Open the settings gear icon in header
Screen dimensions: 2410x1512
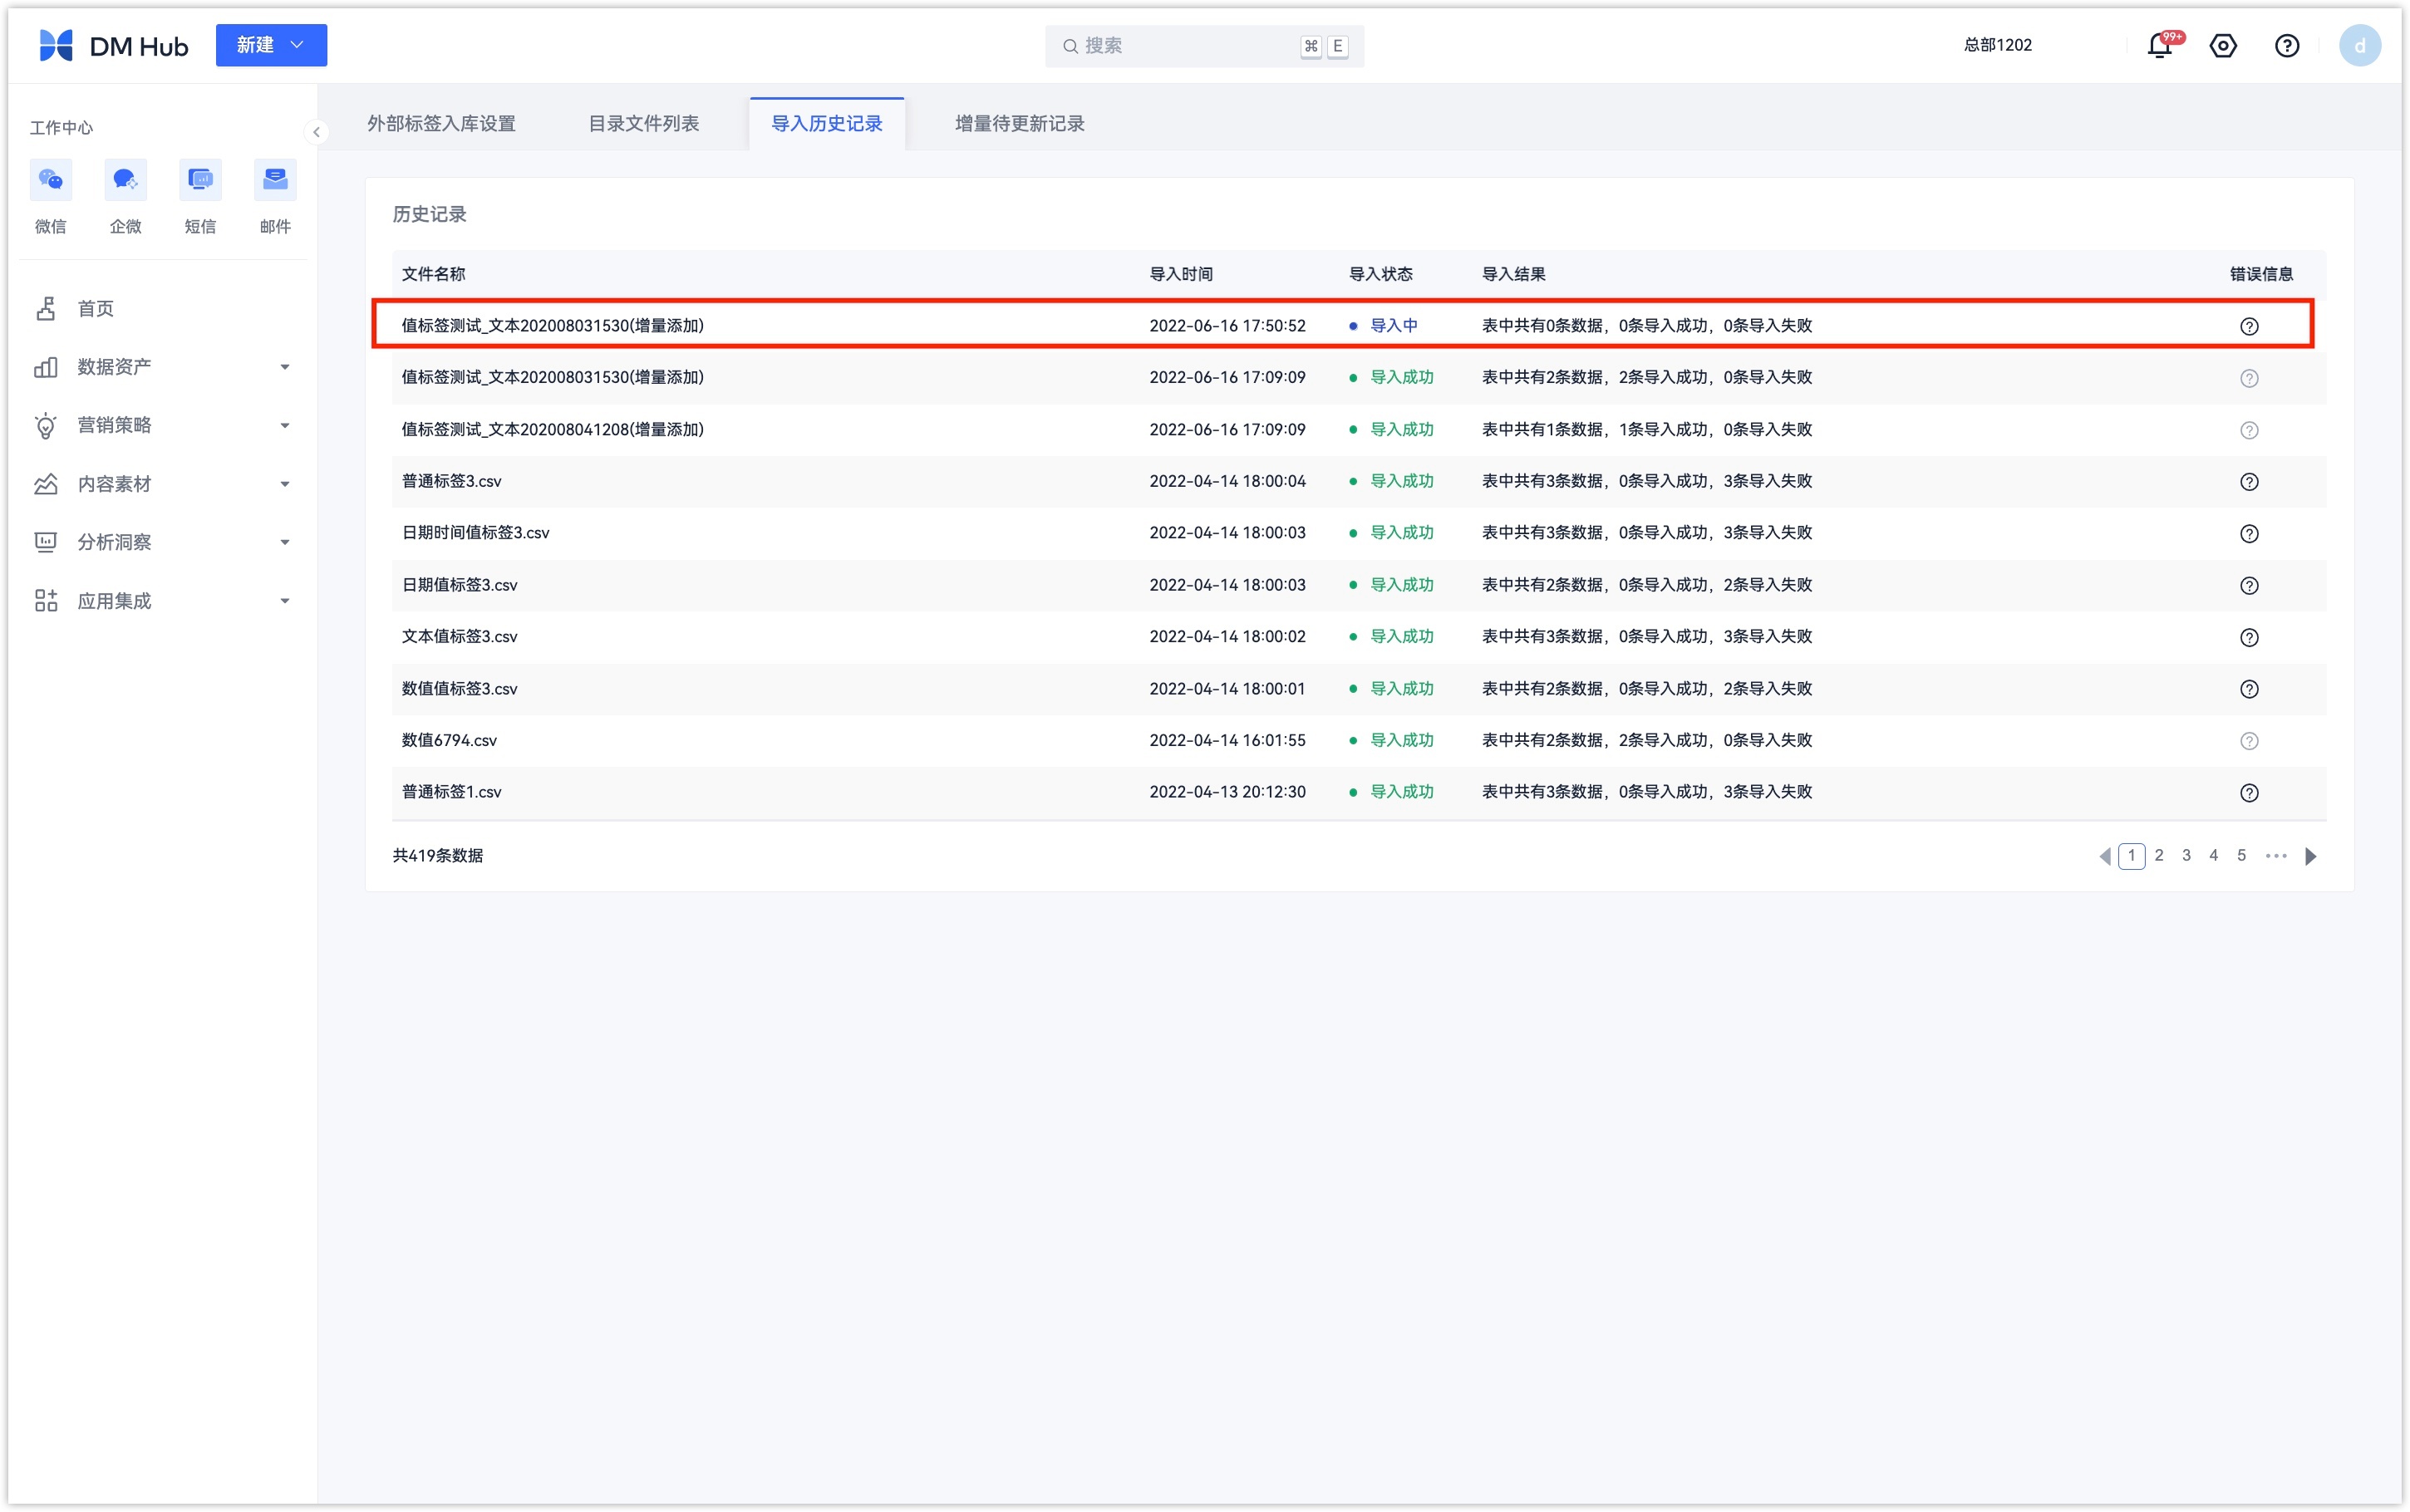coord(2223,46)
